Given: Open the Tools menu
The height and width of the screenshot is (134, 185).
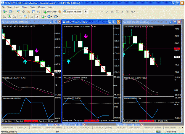Looking at the screenshot, I should (x=33, y=7).
